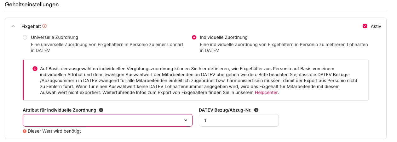Screen dimensions: 397x142
Task: Click the info icon beside Fixgehalt
Action: 44,26
